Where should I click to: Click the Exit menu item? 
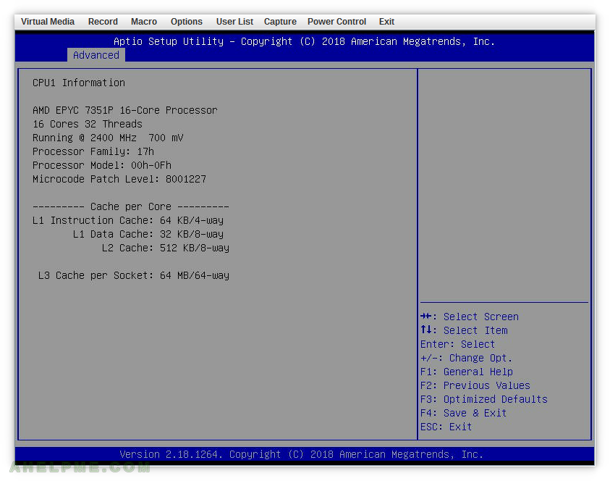point(386,22)
